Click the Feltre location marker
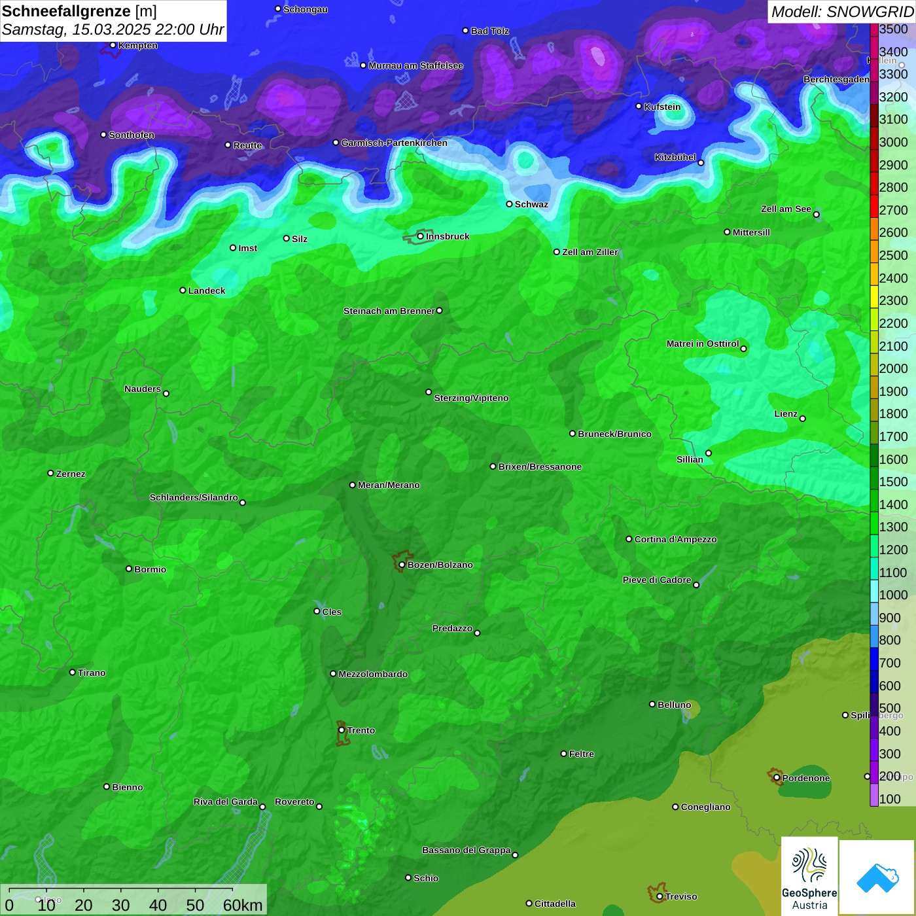 pyautogui.click(x=564, y=754)
